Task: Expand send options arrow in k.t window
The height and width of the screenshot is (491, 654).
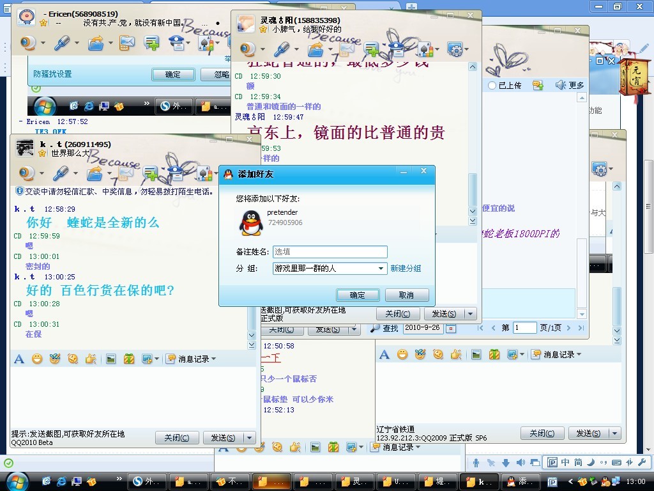Action: pyautogui.click(x=250, y=438)
